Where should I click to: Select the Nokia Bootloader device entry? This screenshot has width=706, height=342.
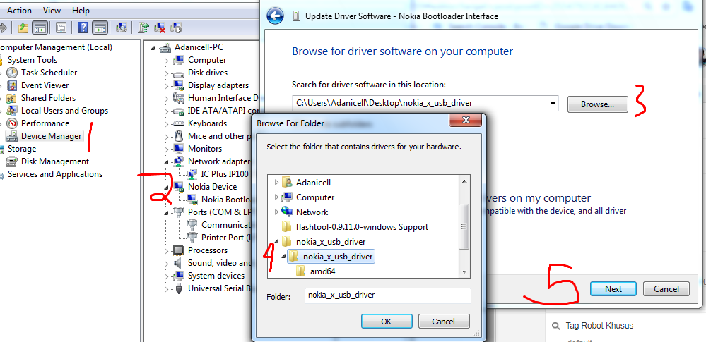225,199
